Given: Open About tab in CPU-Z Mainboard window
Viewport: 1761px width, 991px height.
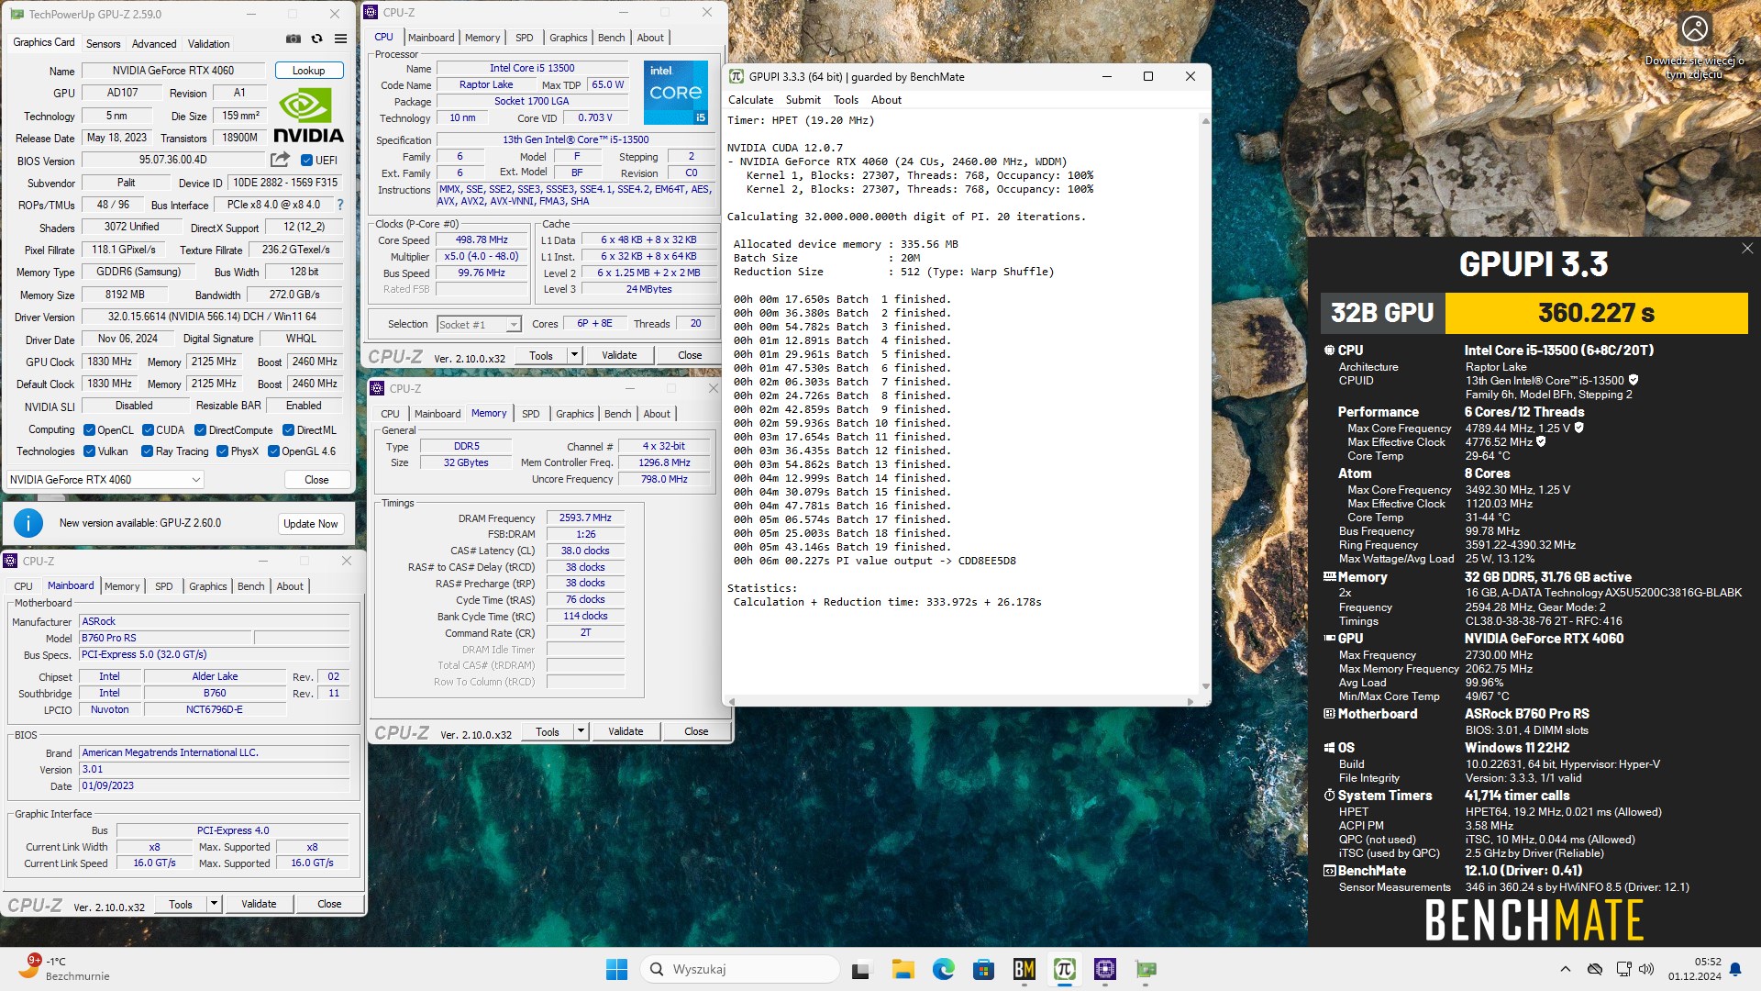Looking at the screenshot, I should pyautogui.click(x=290, y=586).
